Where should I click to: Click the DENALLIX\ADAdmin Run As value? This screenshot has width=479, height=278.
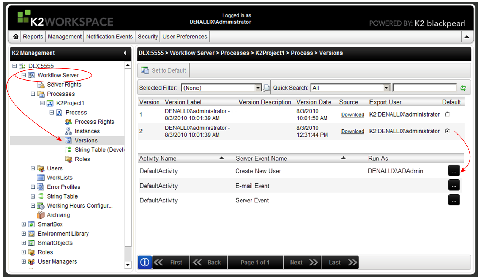395,171
